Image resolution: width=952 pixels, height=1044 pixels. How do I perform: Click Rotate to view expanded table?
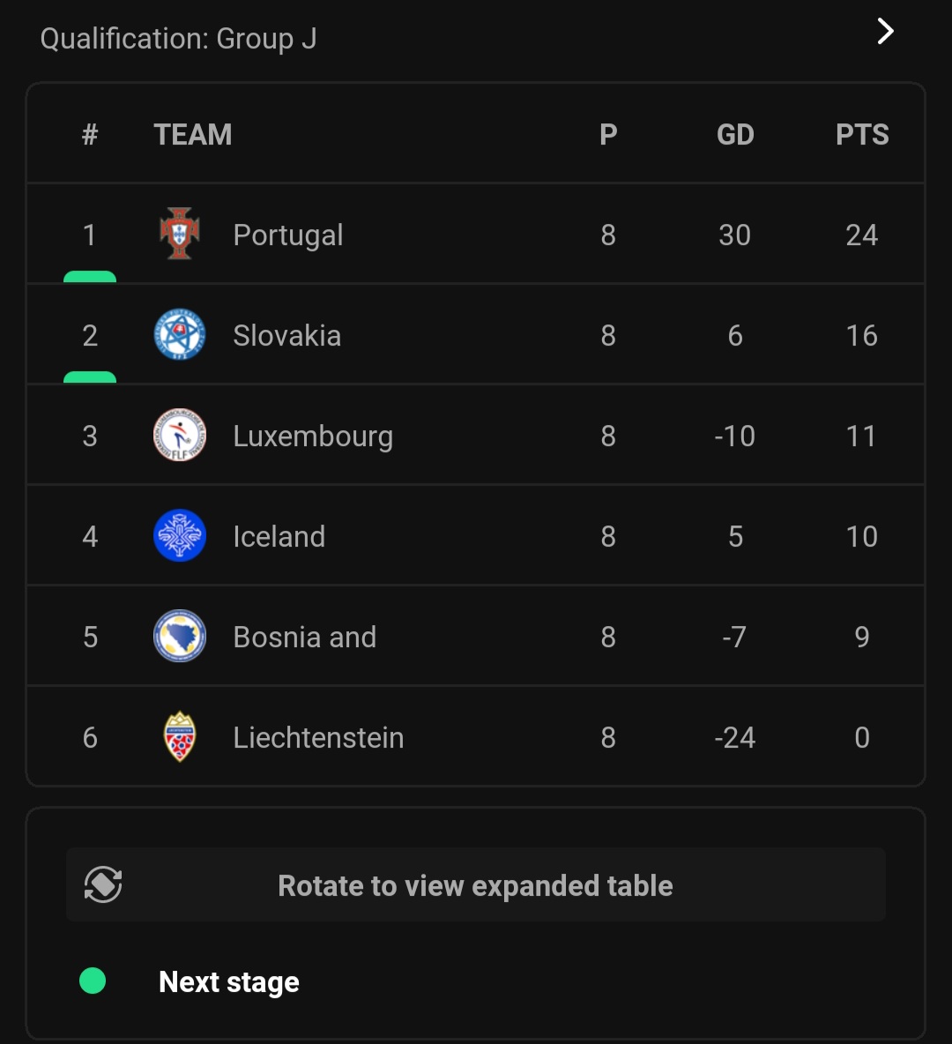(x=475, y=885)
